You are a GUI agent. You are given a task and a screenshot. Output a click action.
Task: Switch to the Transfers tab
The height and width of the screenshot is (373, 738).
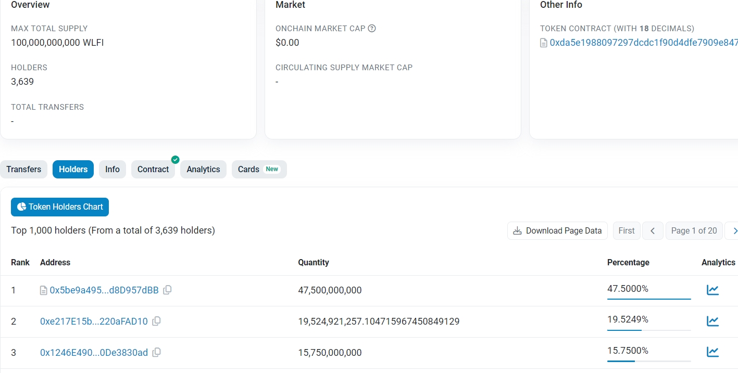click(24, 170)
